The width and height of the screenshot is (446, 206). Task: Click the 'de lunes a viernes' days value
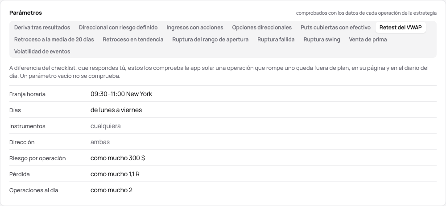point(116,110)
